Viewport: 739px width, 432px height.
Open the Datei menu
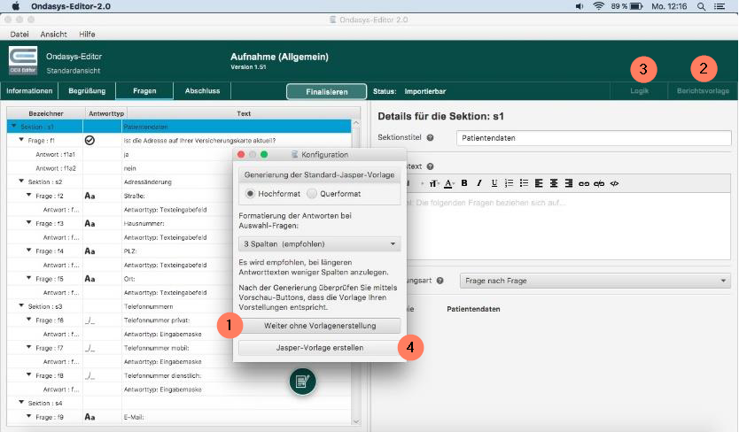point(19,35)
